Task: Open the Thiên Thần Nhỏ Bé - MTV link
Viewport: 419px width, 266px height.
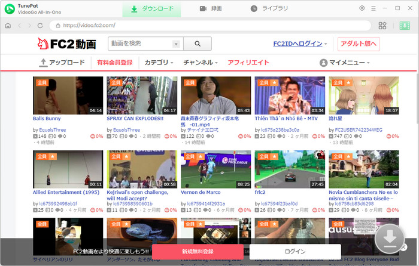Action: click(286, 119)
